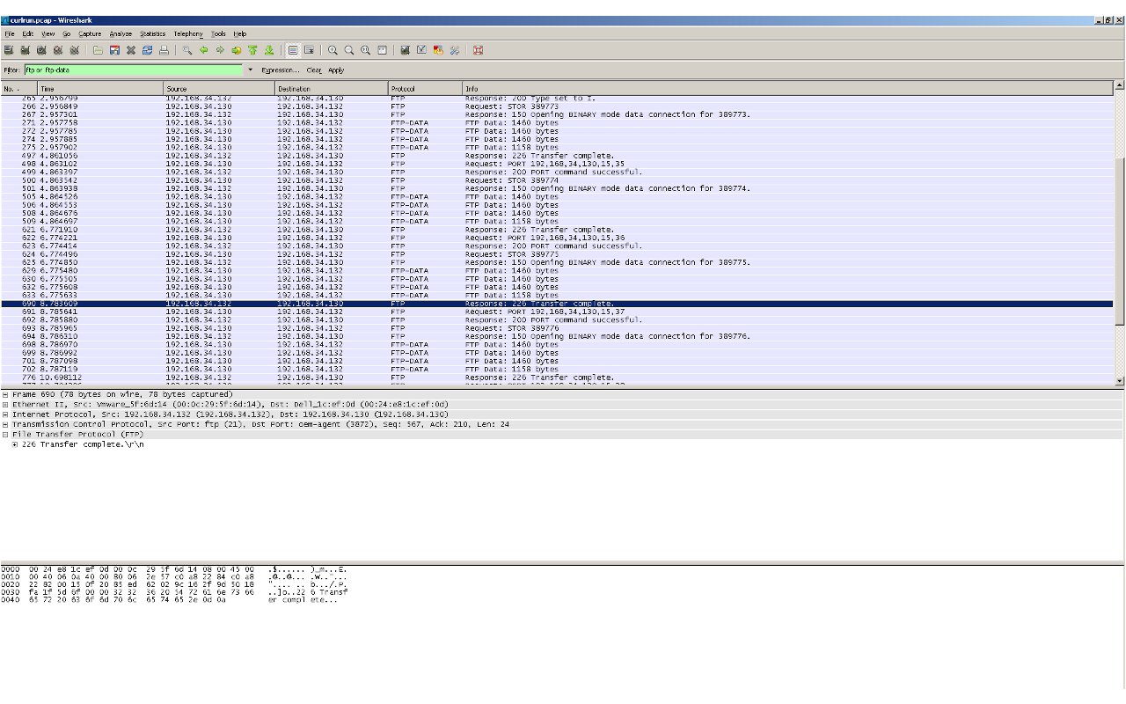Open the filter history dropdown arrow

pyautogui.click(x=250, y=70)
